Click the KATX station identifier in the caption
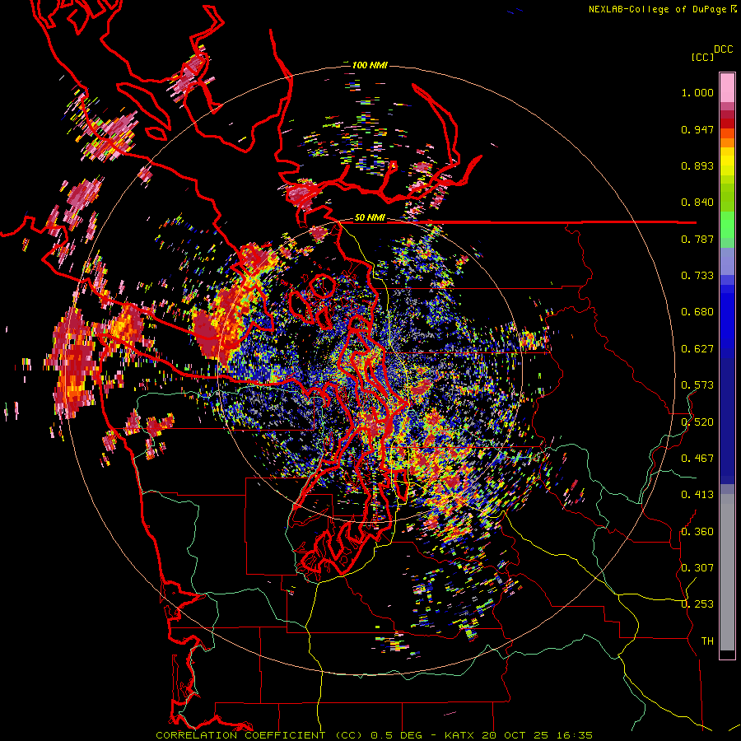Screen dimensions: 741x741 [460, 735]
